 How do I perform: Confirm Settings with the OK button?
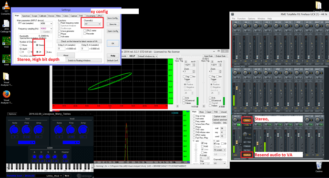pos(113,43)
